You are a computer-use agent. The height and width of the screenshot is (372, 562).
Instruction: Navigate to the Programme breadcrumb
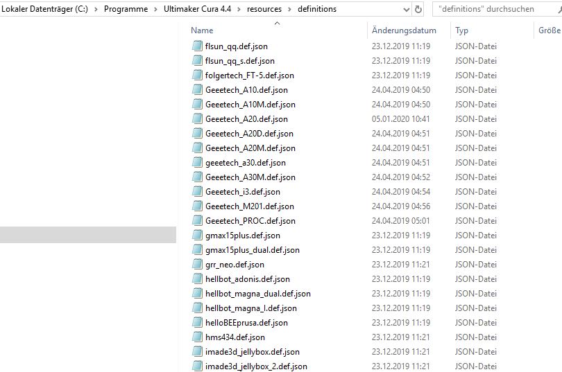pyautogui.click(x=126, y=9)
